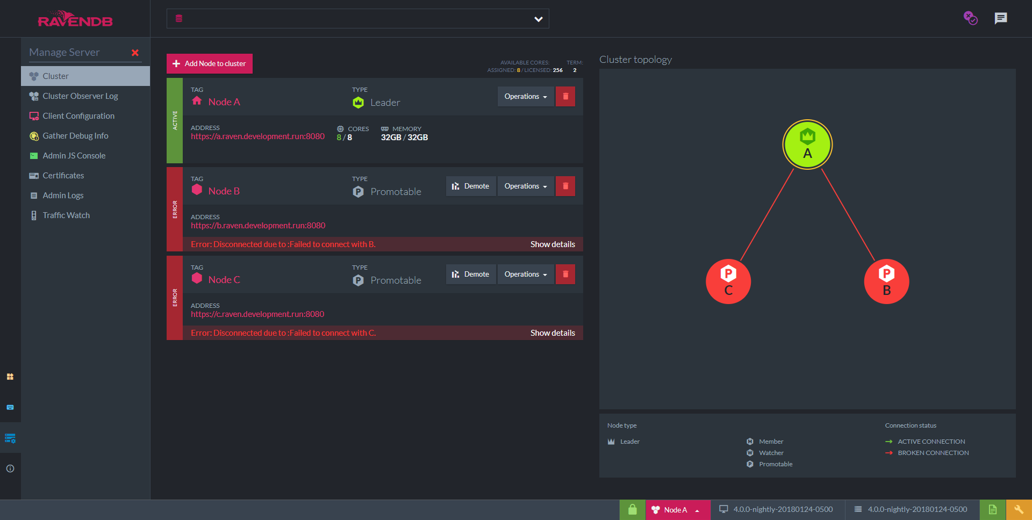This screenshot has height=520, width=1032.
Task: Expand the Node A footer selector
Action: (x=678, y=510)
